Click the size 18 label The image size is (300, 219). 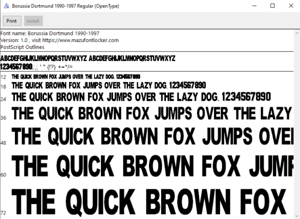click(x=3, y=87)
